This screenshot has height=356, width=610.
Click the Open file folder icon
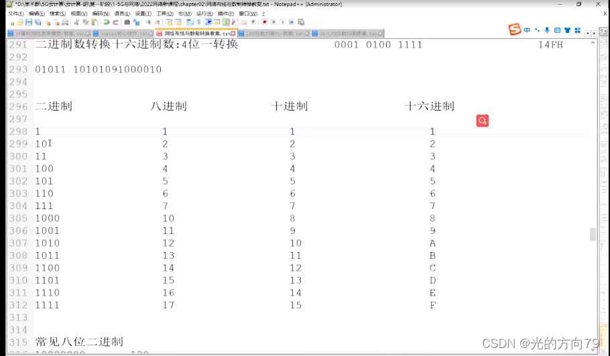point(20,22)
